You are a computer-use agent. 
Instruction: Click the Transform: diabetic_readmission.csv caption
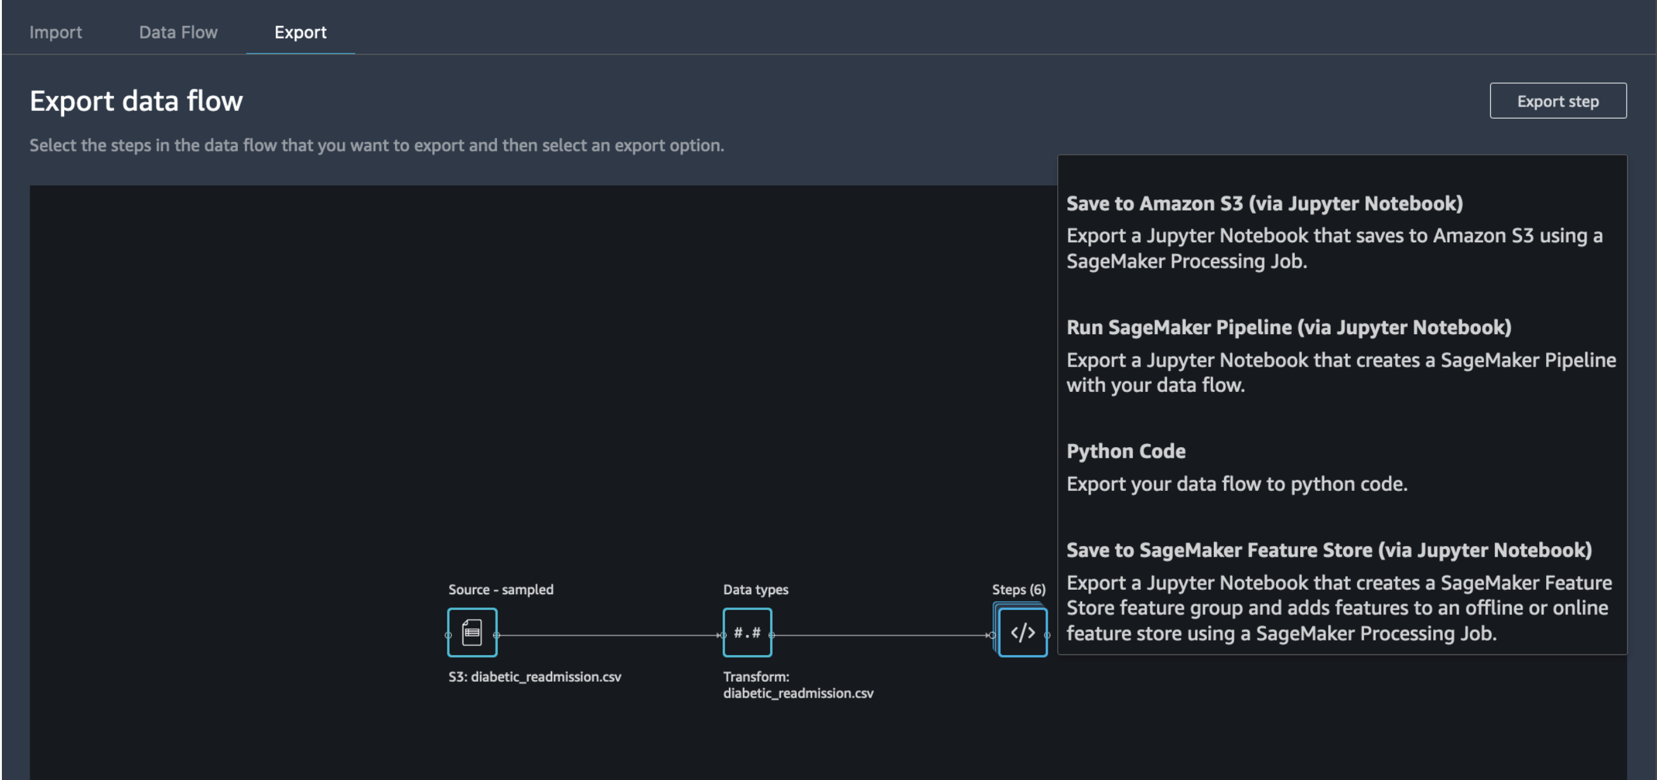tap(798, 685)
